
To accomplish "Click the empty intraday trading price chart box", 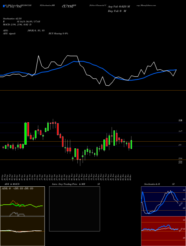I will pyautogui.click(x=74, y=209).
